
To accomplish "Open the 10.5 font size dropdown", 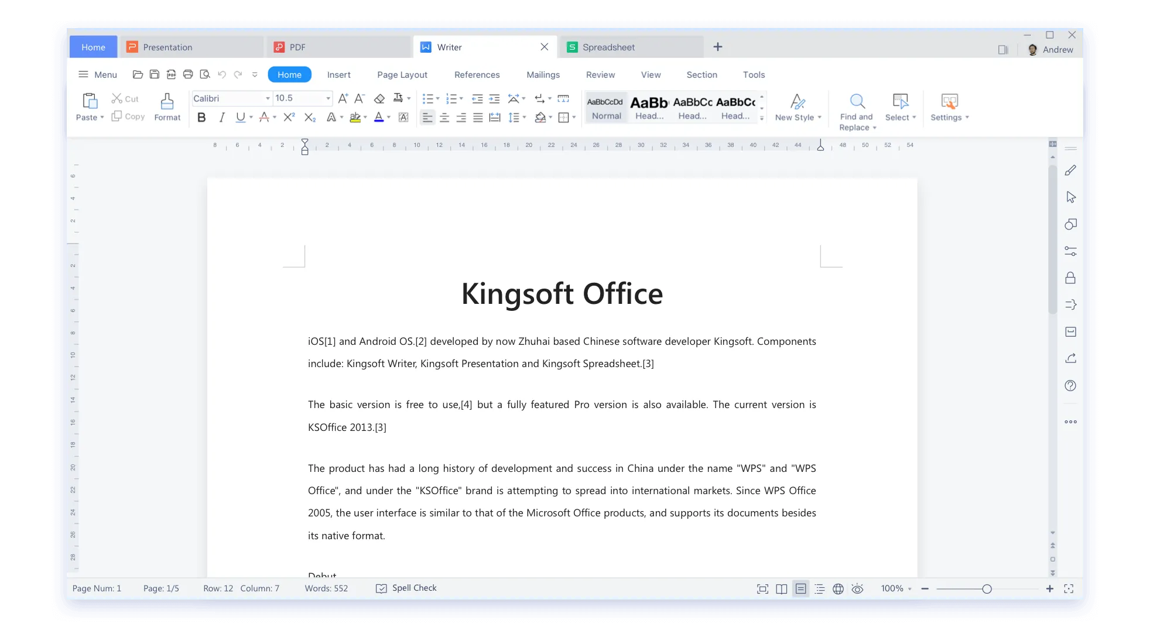I will (x=328, y=98).
